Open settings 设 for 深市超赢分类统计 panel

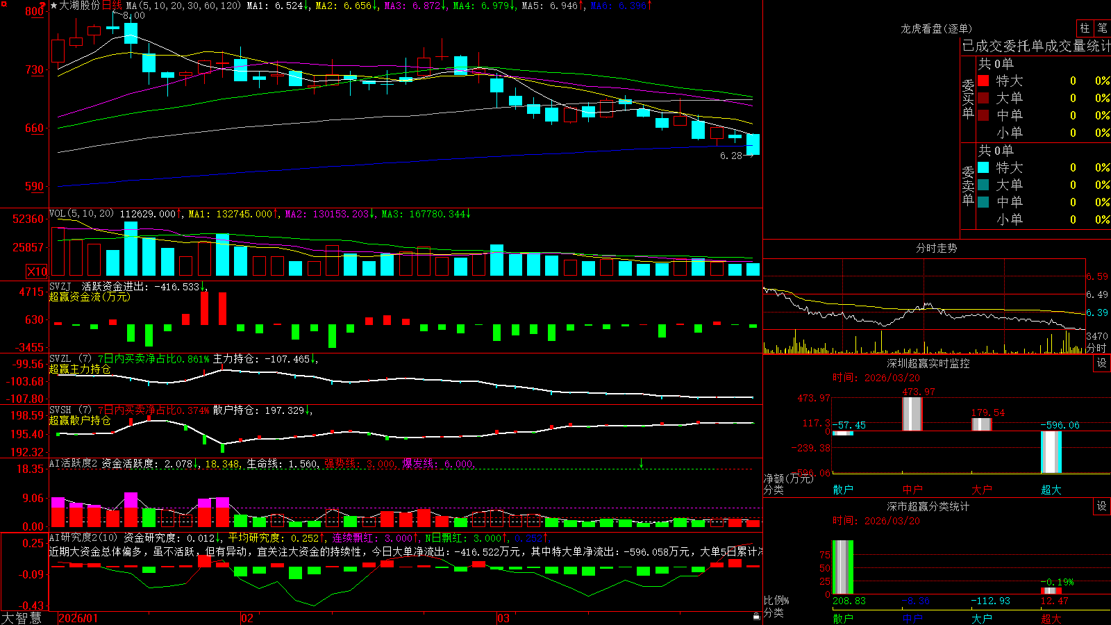click(1102, 506)
